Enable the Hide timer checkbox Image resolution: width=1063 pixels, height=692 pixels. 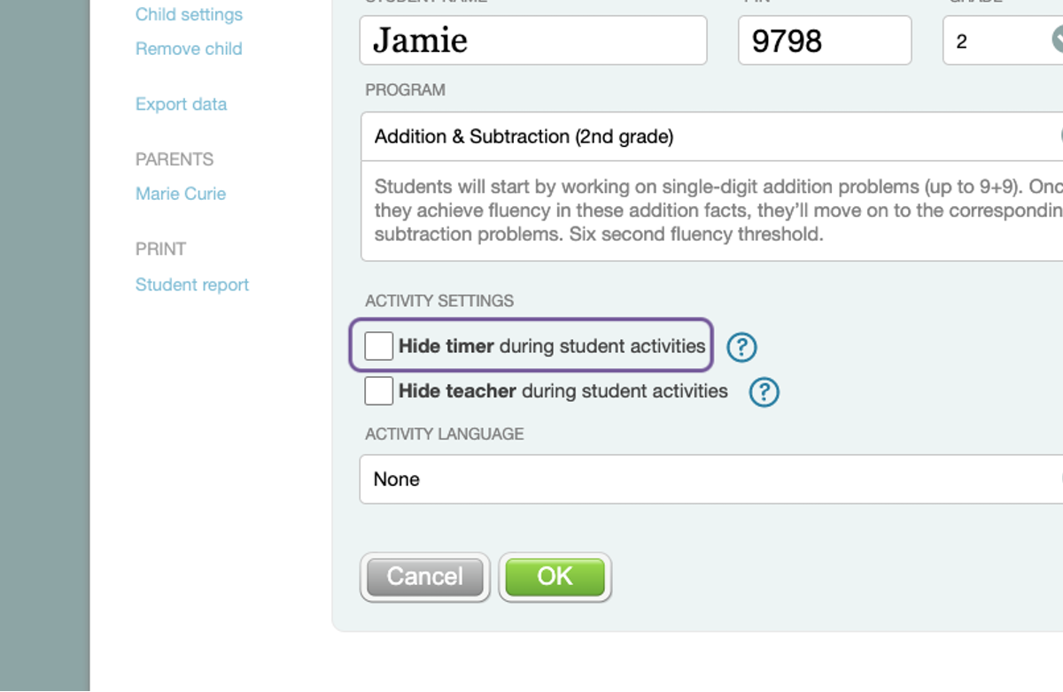coord(379,346)
